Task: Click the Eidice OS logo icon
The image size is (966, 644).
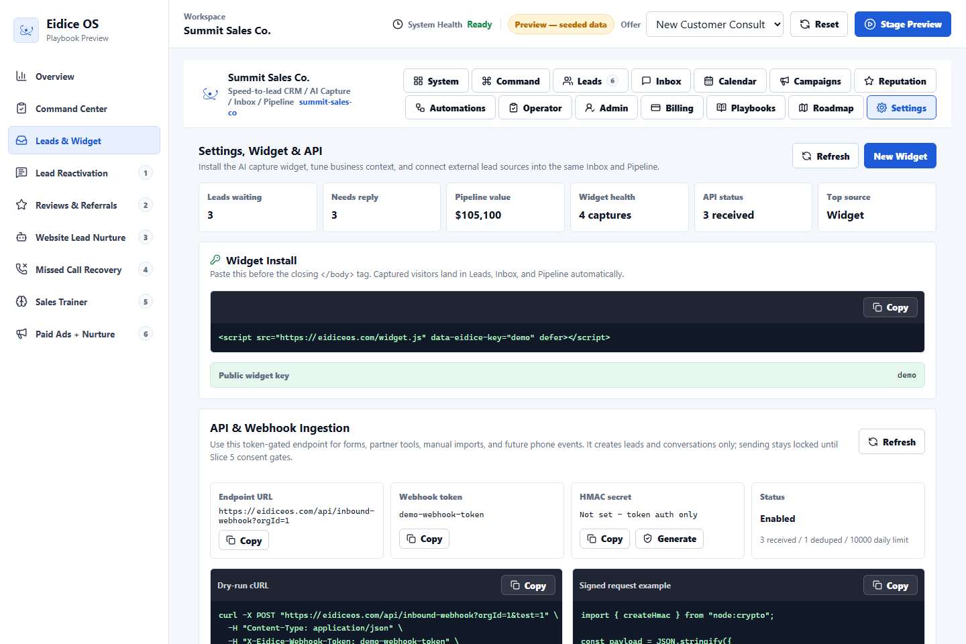Action: (26, 30)
